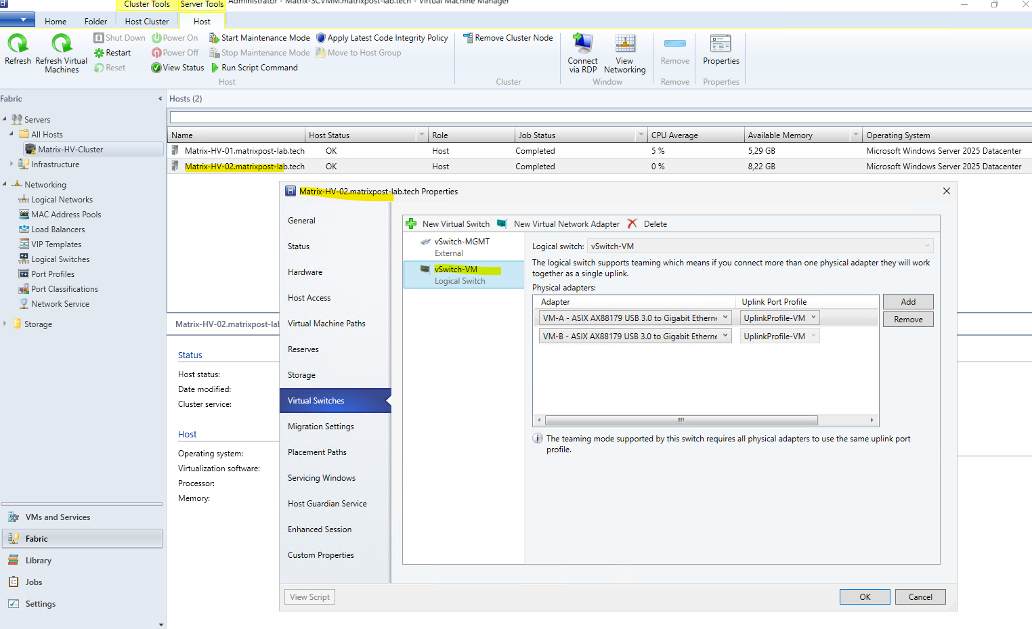Click Add physical adapter button
The height and width of the screenshot is (629, 1032).
(908, 302)
